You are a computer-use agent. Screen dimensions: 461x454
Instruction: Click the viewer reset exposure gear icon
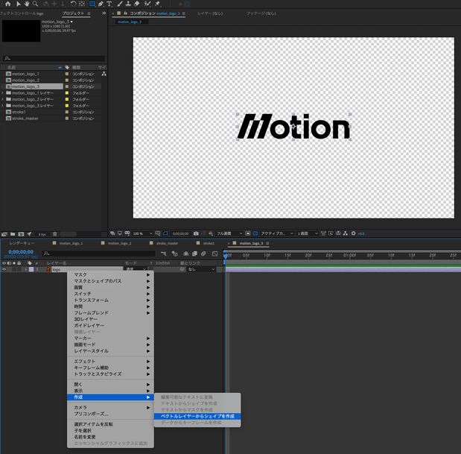click(x=354, y=233)
